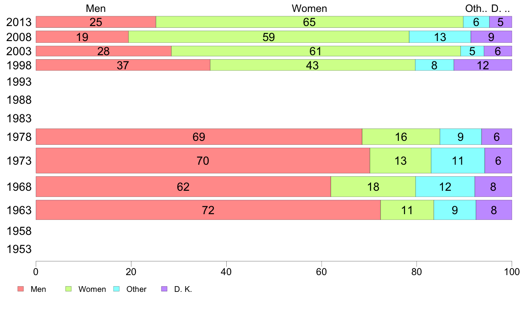Viewport: 524px width, 325px height.
Task: Click the 100 tick label on x-axis
Action: (511, 270)
